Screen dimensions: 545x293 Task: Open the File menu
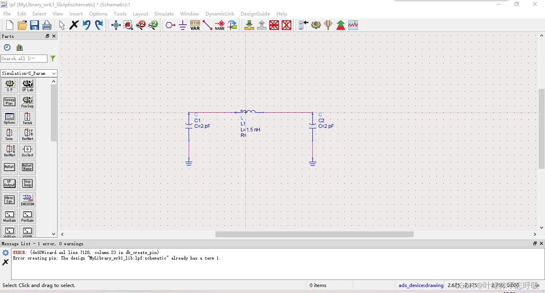[x=7, y=14]
